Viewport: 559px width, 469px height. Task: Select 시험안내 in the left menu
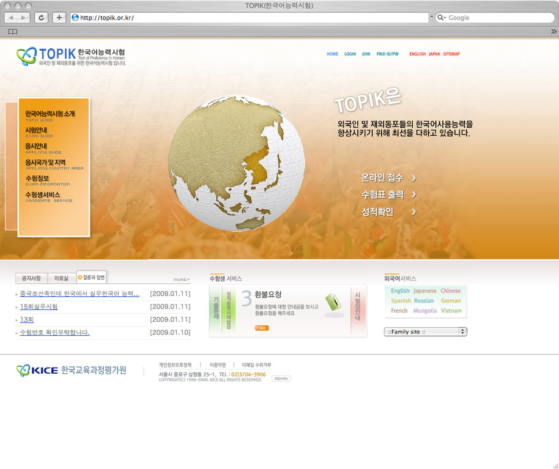tap(36, 130)
